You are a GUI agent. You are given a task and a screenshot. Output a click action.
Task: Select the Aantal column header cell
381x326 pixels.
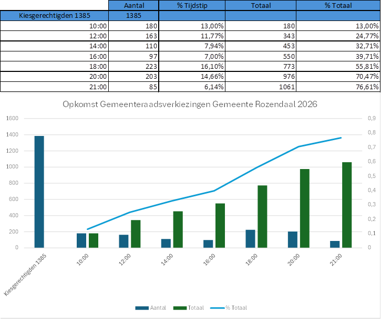pyautogui.click(x=133, y=5)
